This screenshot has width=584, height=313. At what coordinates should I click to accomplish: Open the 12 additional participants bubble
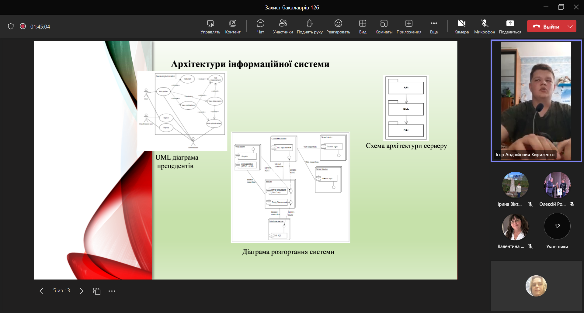point(557,226)
